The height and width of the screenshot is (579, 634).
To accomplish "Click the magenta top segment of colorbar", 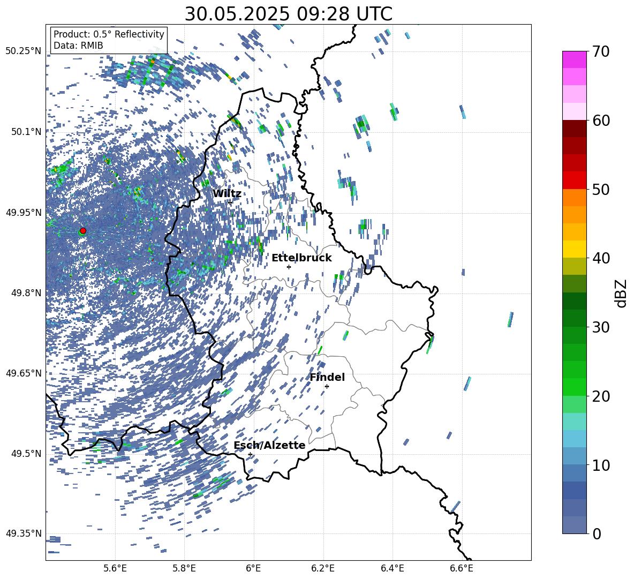I will (x=574, y=59).
